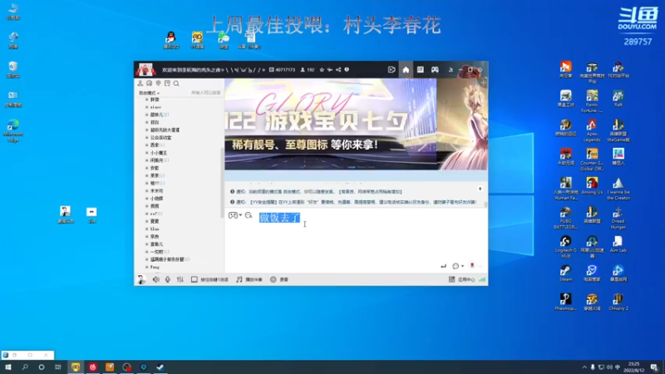Click the taskbar search magnifier

coord(25,367)
